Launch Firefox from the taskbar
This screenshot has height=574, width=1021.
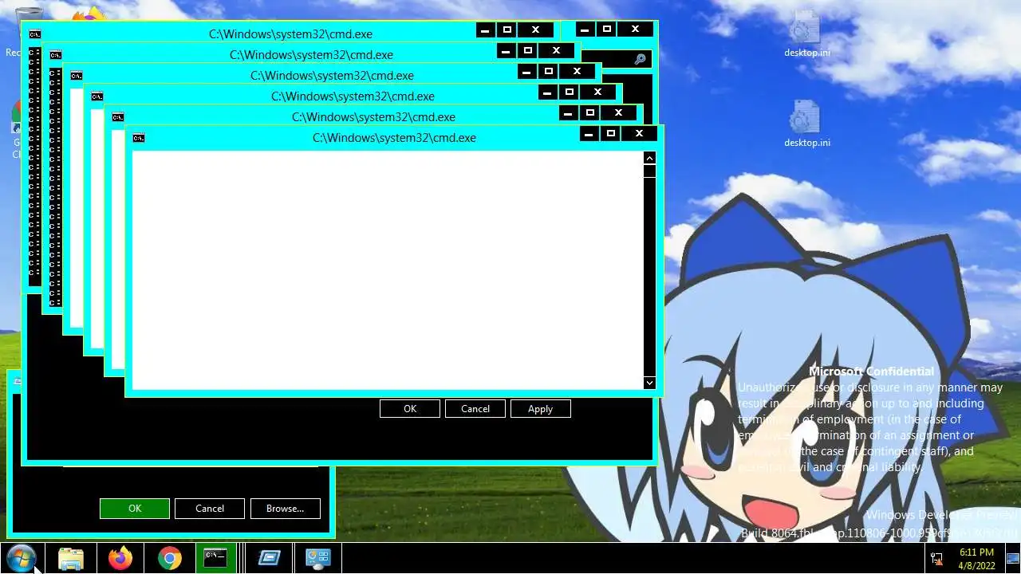(x=120, y=558)
